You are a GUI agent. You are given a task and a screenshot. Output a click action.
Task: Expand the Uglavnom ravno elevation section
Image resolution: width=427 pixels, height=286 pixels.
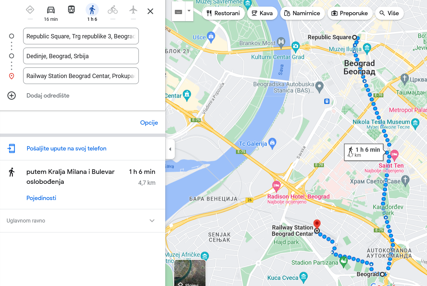click(x=83, y=221)
